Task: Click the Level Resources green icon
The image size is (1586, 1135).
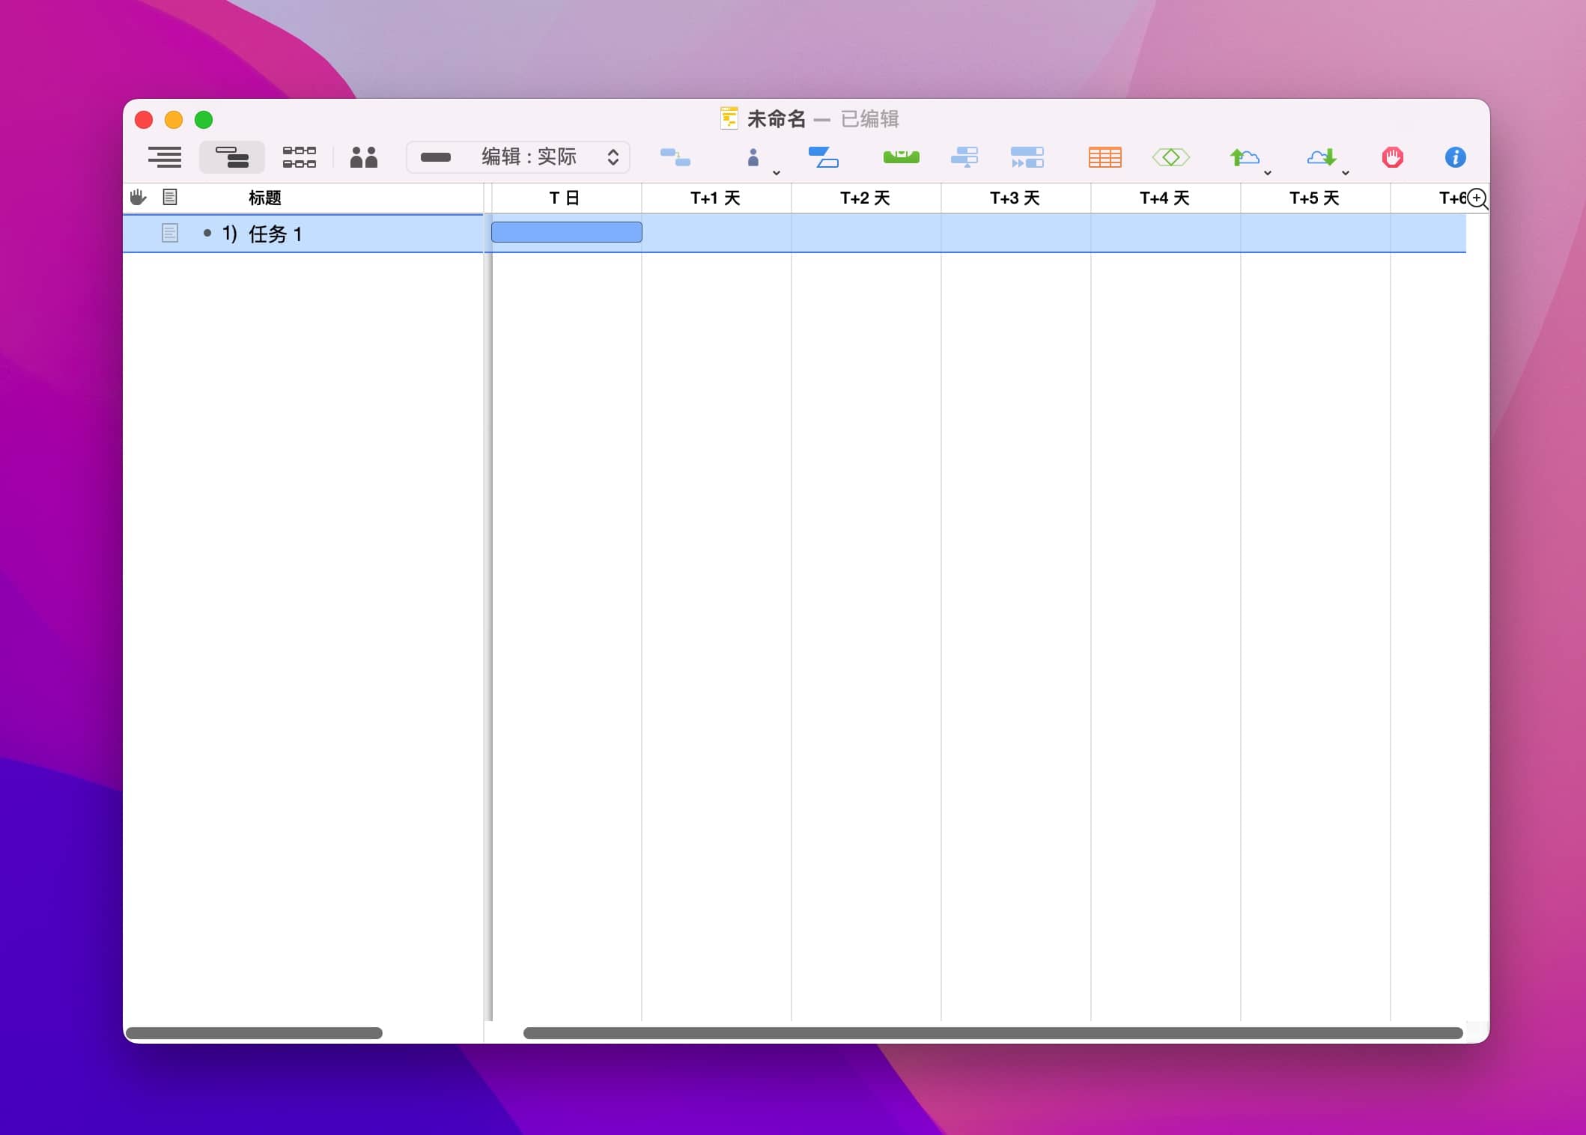Action: point(901,157)
